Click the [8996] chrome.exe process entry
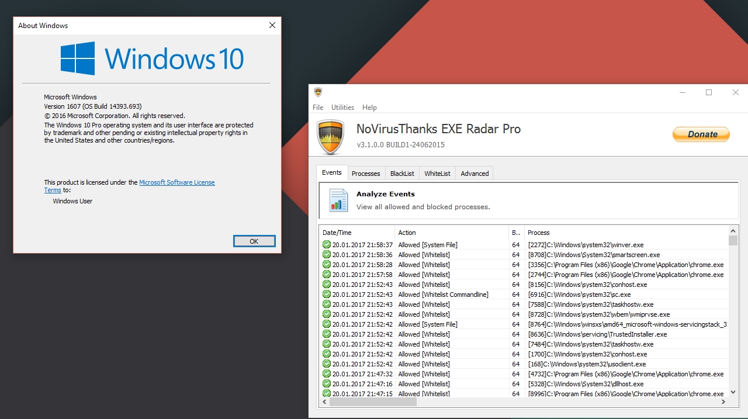Image resolution: width=748 pixels, height=419 pixels. (625, 394)
